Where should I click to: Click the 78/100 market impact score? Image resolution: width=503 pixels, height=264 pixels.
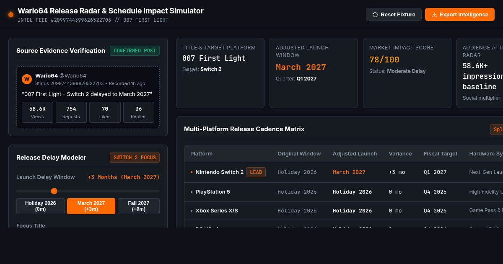coord(384,60)
